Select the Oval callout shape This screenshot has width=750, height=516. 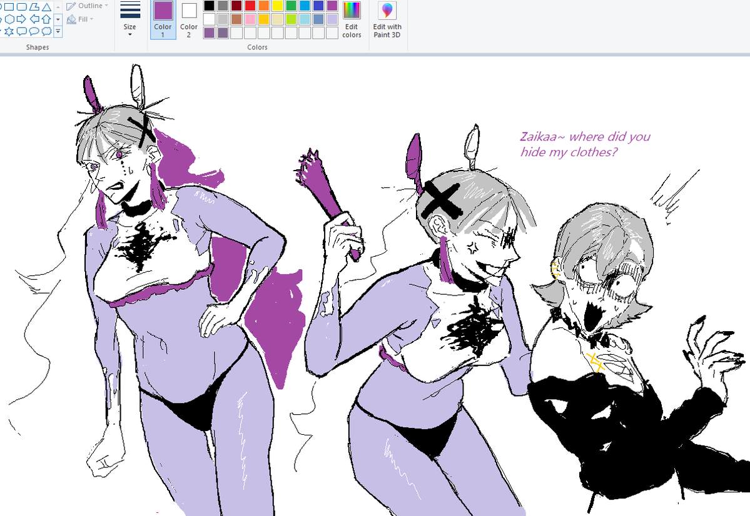click(34, 31)
